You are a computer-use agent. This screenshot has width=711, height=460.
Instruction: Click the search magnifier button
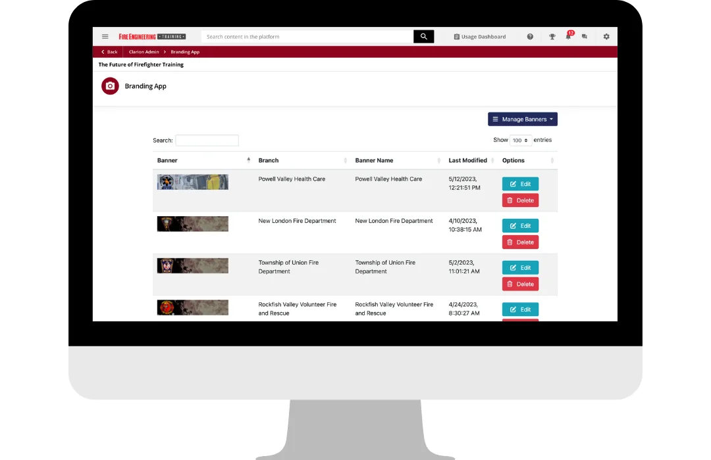click(x=423, y=37)
